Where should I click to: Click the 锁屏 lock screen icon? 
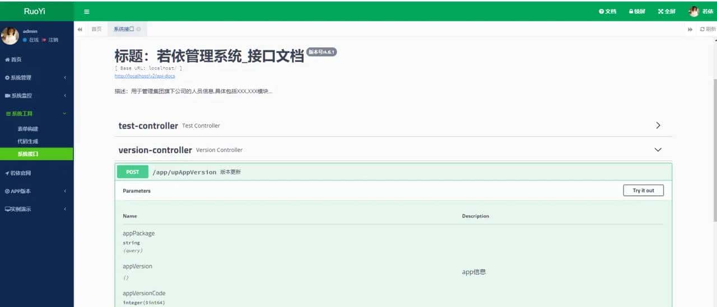click(x=637, y=11)
